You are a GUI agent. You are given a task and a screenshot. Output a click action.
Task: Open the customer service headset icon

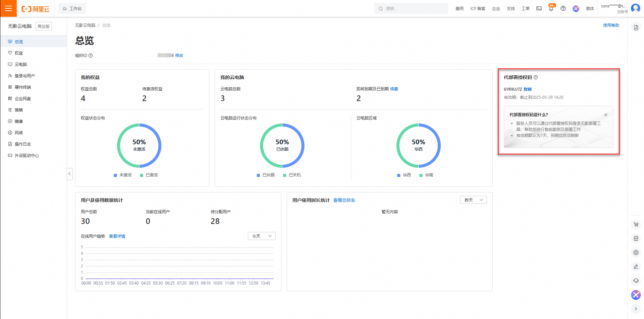[636, 281]
